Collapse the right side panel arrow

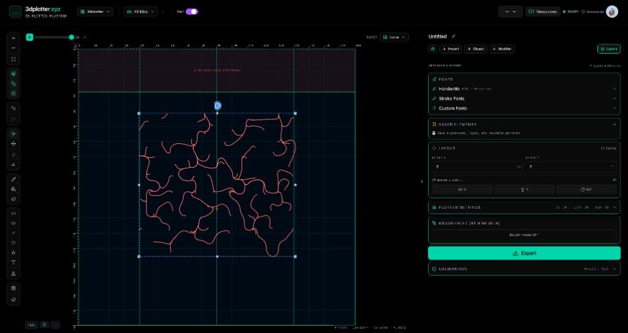[x=422, y=181]
